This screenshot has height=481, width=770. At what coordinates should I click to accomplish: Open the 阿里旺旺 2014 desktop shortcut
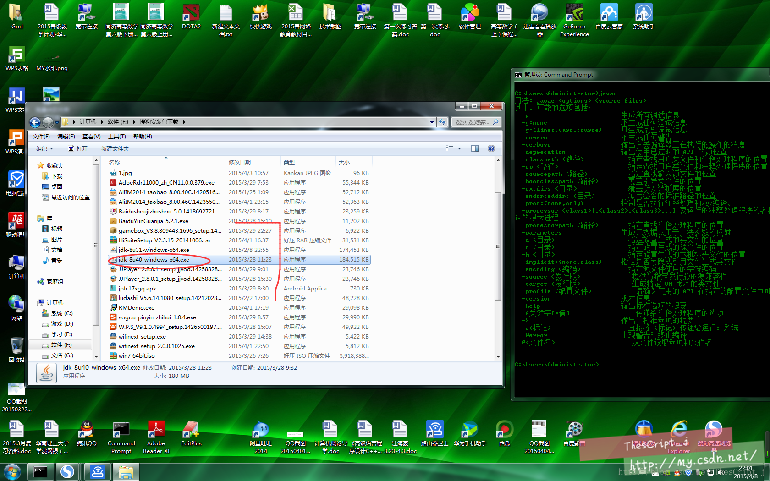pyautogui.click(x=261, y=437)
